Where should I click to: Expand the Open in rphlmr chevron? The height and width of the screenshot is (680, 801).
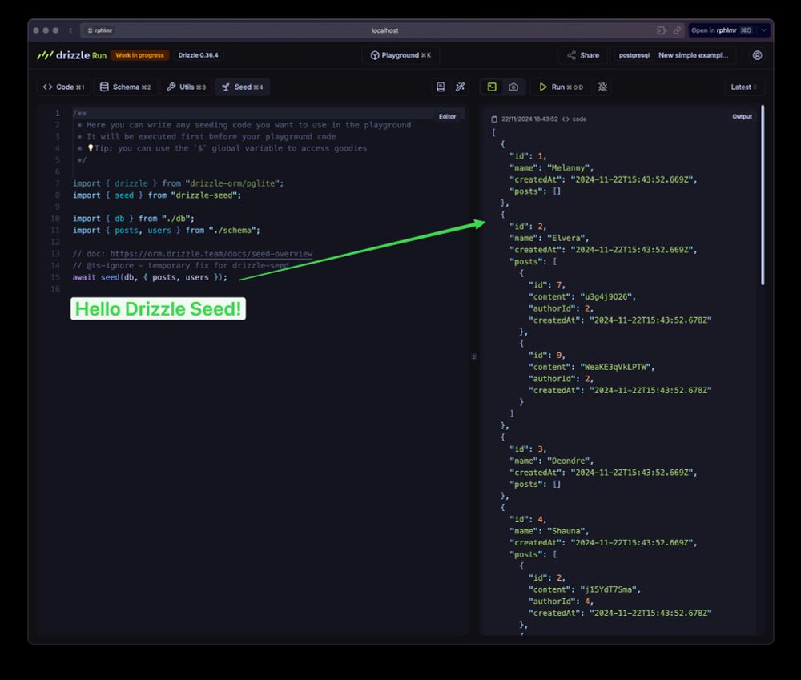pos(763,30)
